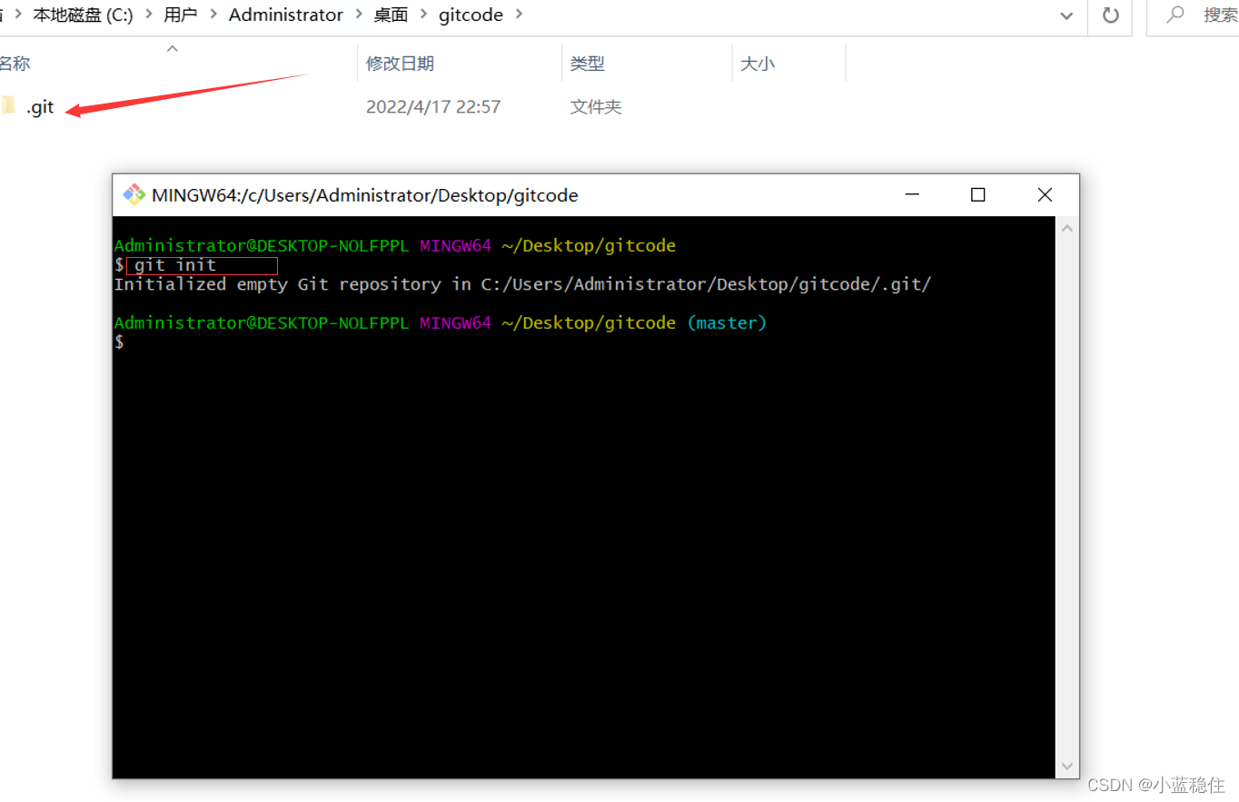Expand chevron after 桌面 in path
1239x802 pixels.
[x=423, y=15]
